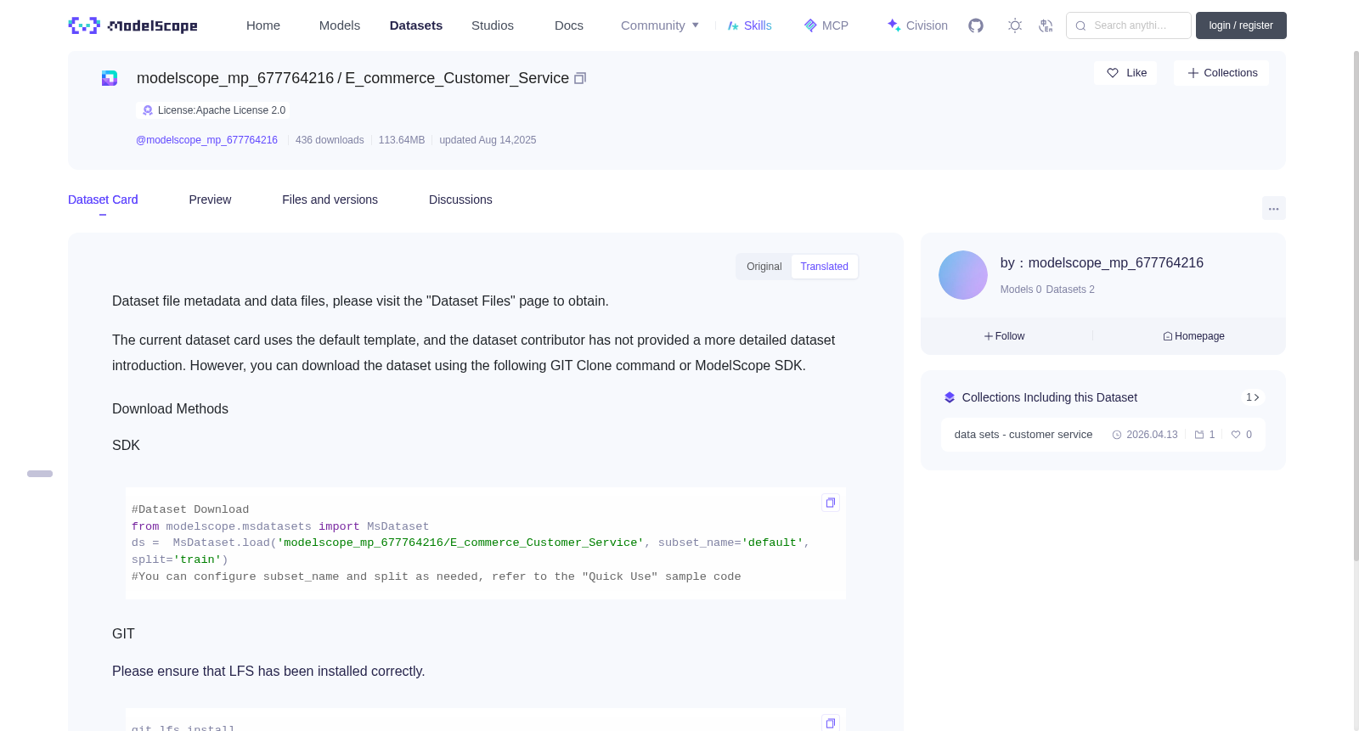Click the dataset avatar icon beside title
Image resolution: width=1359 pixels, height=731 pixels.
click(x=110, y=78)
